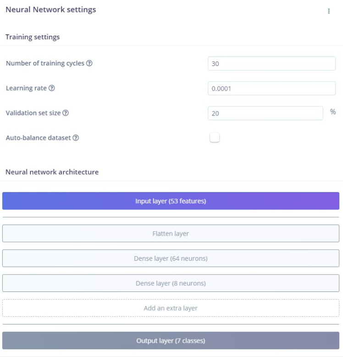Focus the Number of training cycles field
Viewport: 343px width, 357px height.
click(271, 64)
